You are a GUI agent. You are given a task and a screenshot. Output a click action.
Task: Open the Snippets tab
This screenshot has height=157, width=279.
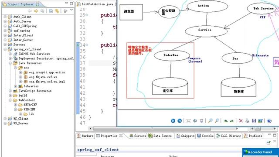point(186,136)
